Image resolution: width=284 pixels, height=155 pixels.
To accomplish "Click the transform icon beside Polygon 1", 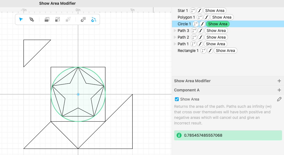I will pos(200,17).
